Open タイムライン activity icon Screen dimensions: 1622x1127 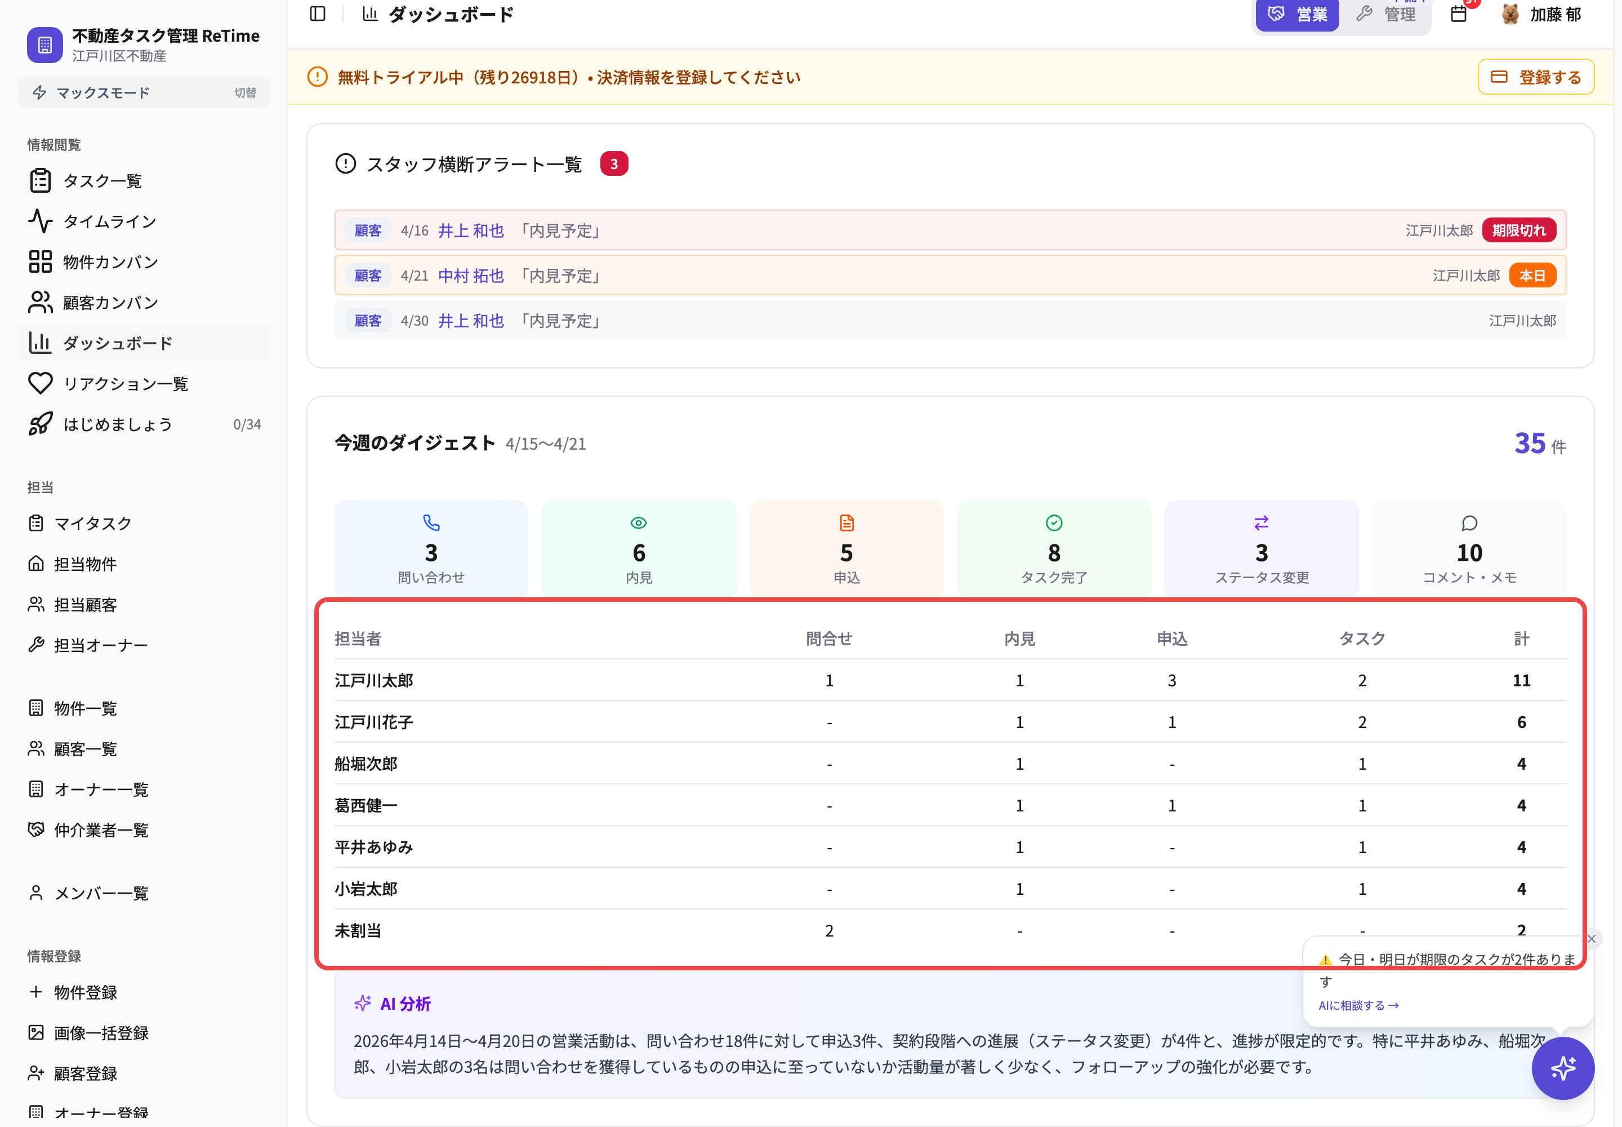click(x=40, y=221)
